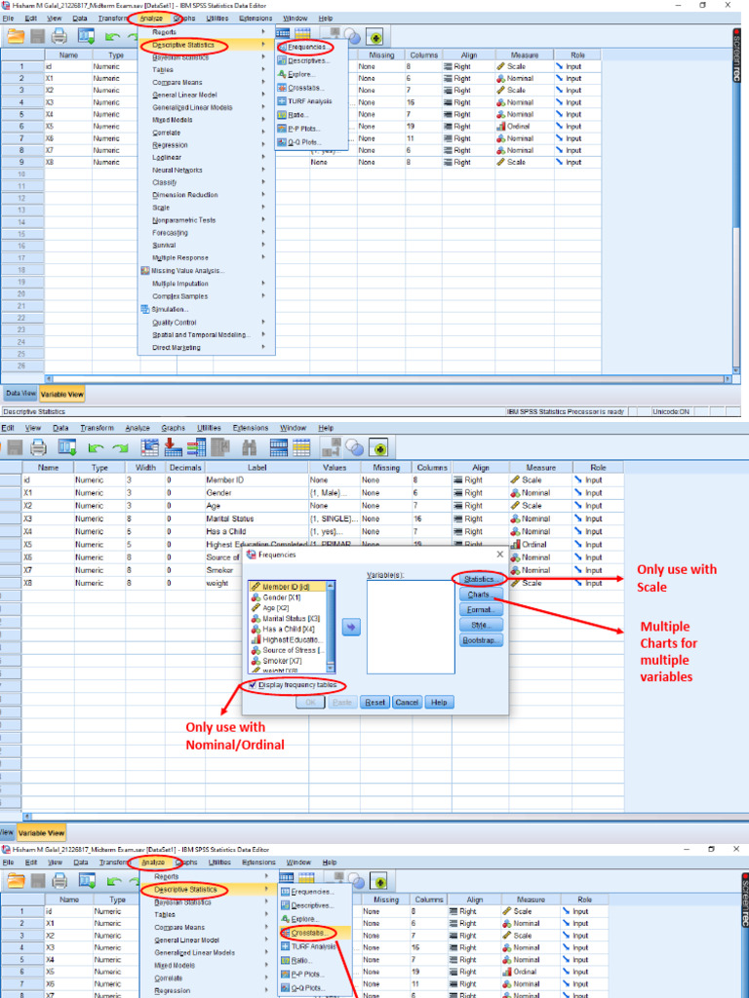
Task: Expand the Neural Networks submenu
Action: 207,170
